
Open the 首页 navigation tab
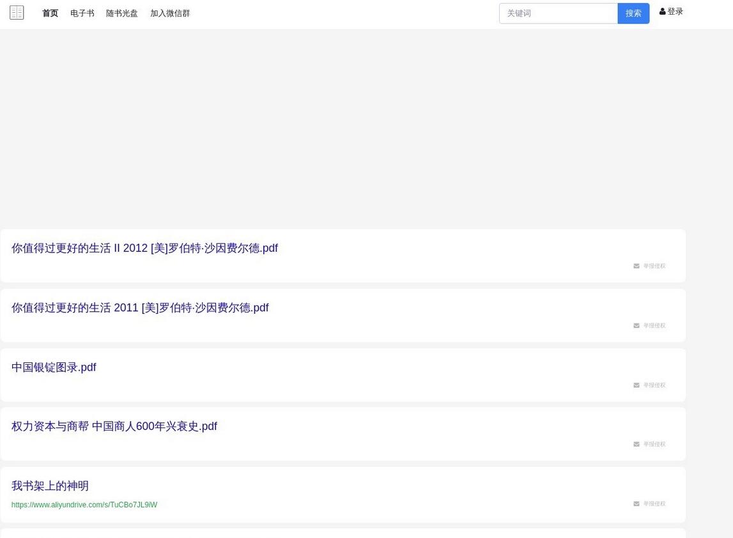tap(50, 13)
